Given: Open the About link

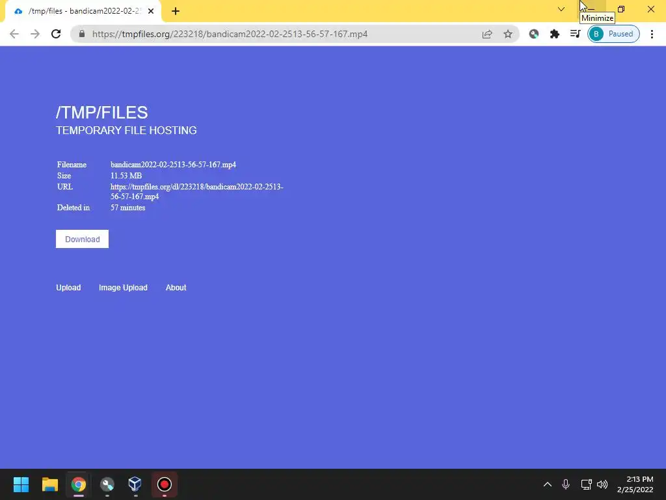Looking at the screenshot, I should 176,287.
